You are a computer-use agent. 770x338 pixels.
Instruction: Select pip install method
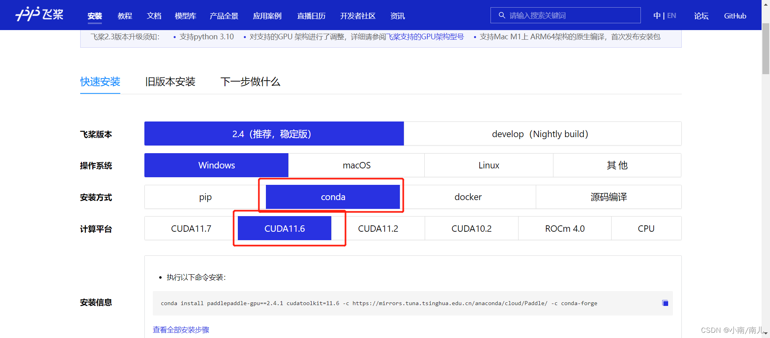point(205,197)
